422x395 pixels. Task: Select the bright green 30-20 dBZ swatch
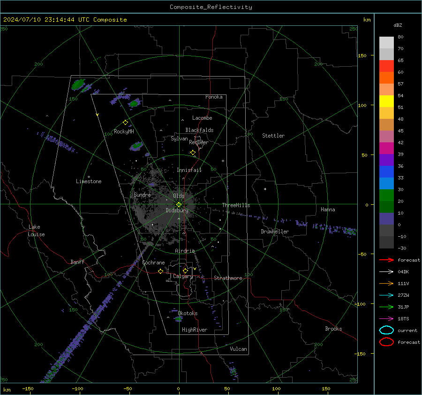click(386, 195)
